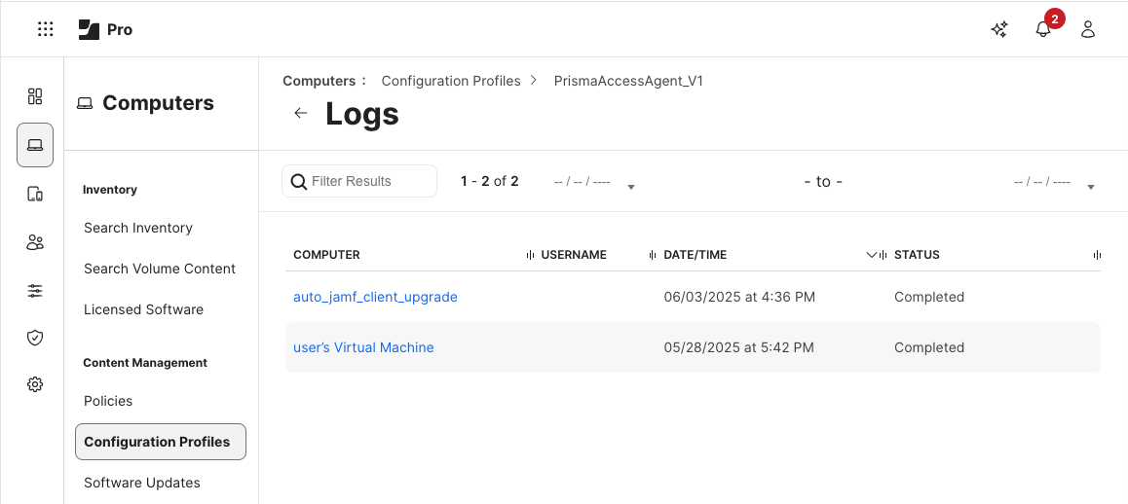Expand the start date dropdown arrow
1128x504 pixels.
631,187
